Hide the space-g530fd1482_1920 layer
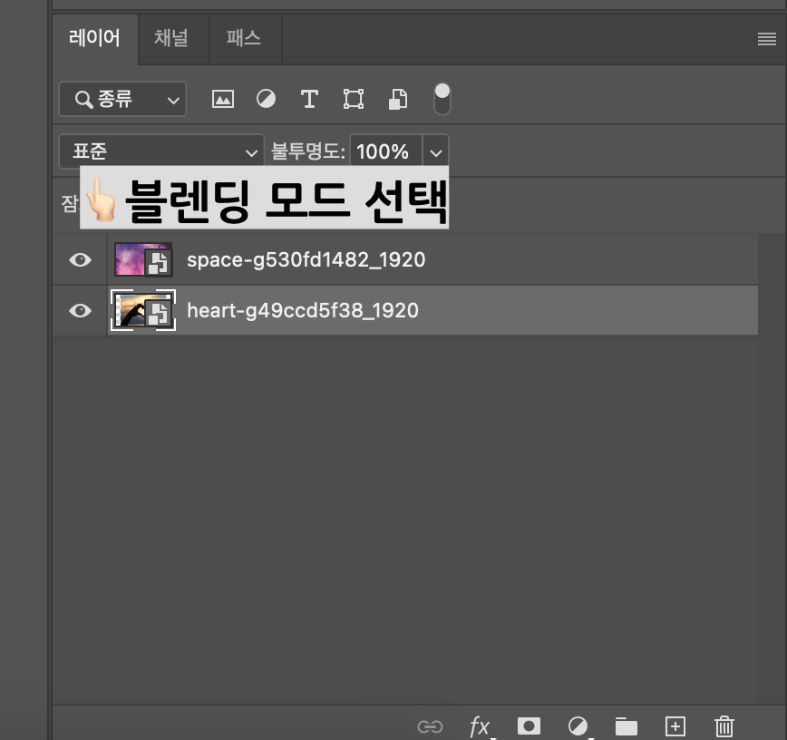Screen dimensions: 787x740 [x=79, y=259]
